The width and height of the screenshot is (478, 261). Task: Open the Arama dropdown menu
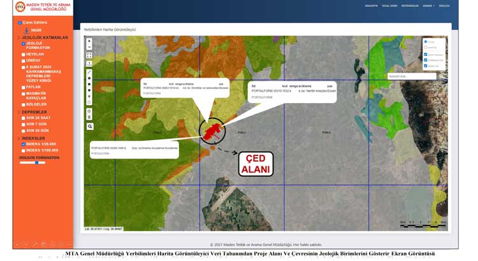click(x=428, y=6)
